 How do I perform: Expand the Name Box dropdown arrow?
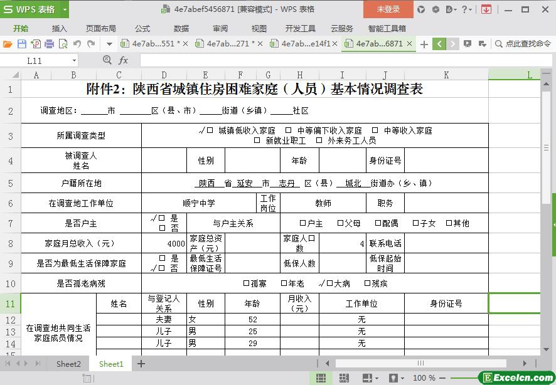pos(74,61)
